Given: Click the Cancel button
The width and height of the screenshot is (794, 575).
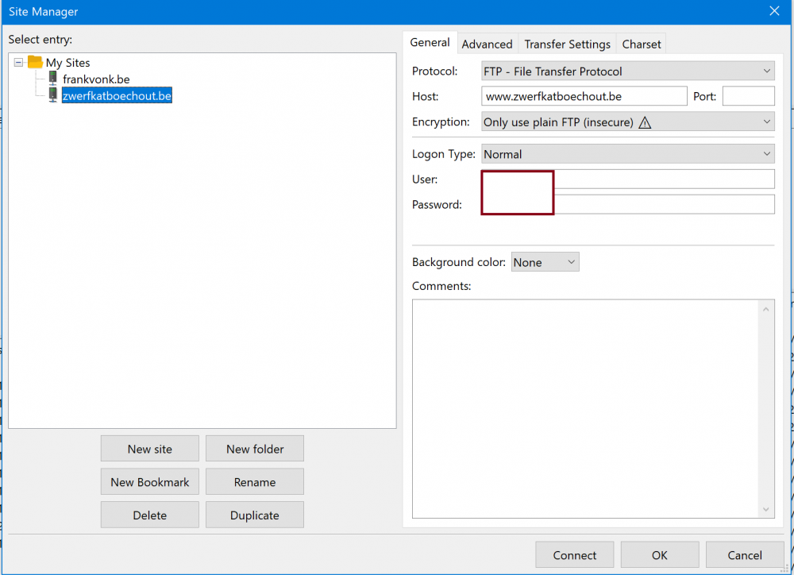Looking at the screenshot, I should click(745, 555).
